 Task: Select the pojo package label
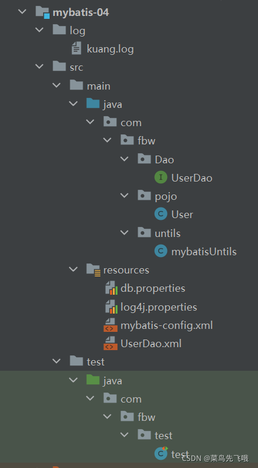click(166, 197)
